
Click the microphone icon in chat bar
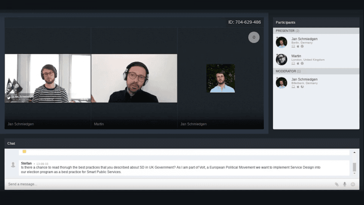pos(345,184)
